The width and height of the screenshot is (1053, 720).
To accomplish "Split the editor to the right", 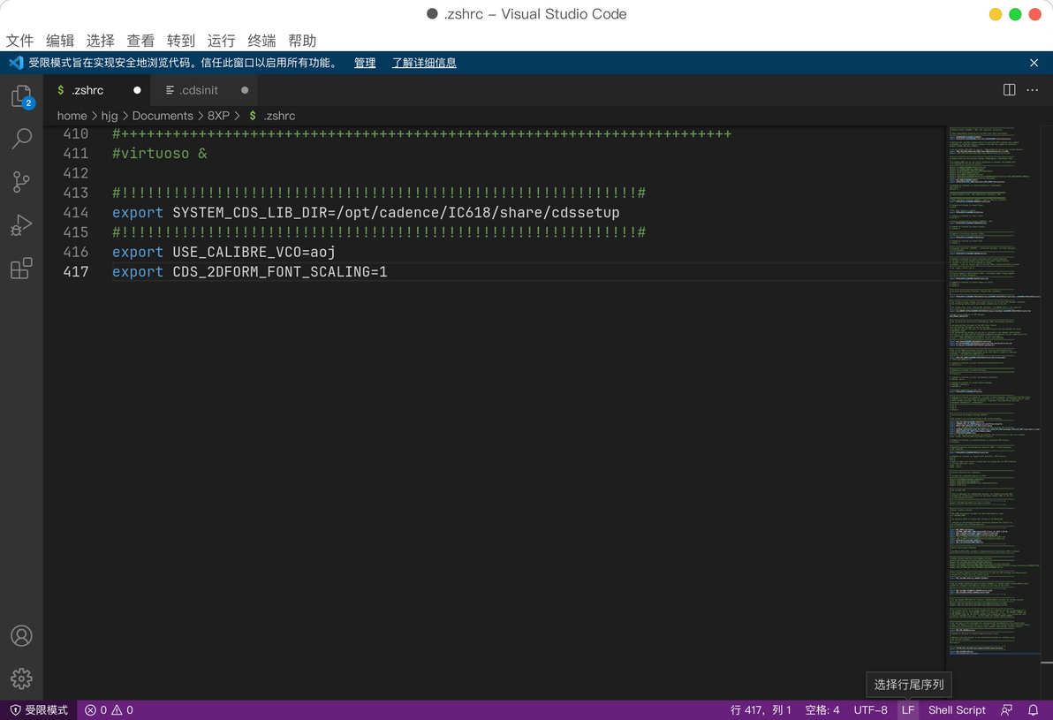I will 1010,90.
